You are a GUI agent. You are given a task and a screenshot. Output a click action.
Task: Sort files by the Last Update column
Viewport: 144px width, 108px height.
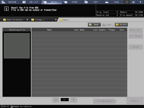[x=99, y=30]
